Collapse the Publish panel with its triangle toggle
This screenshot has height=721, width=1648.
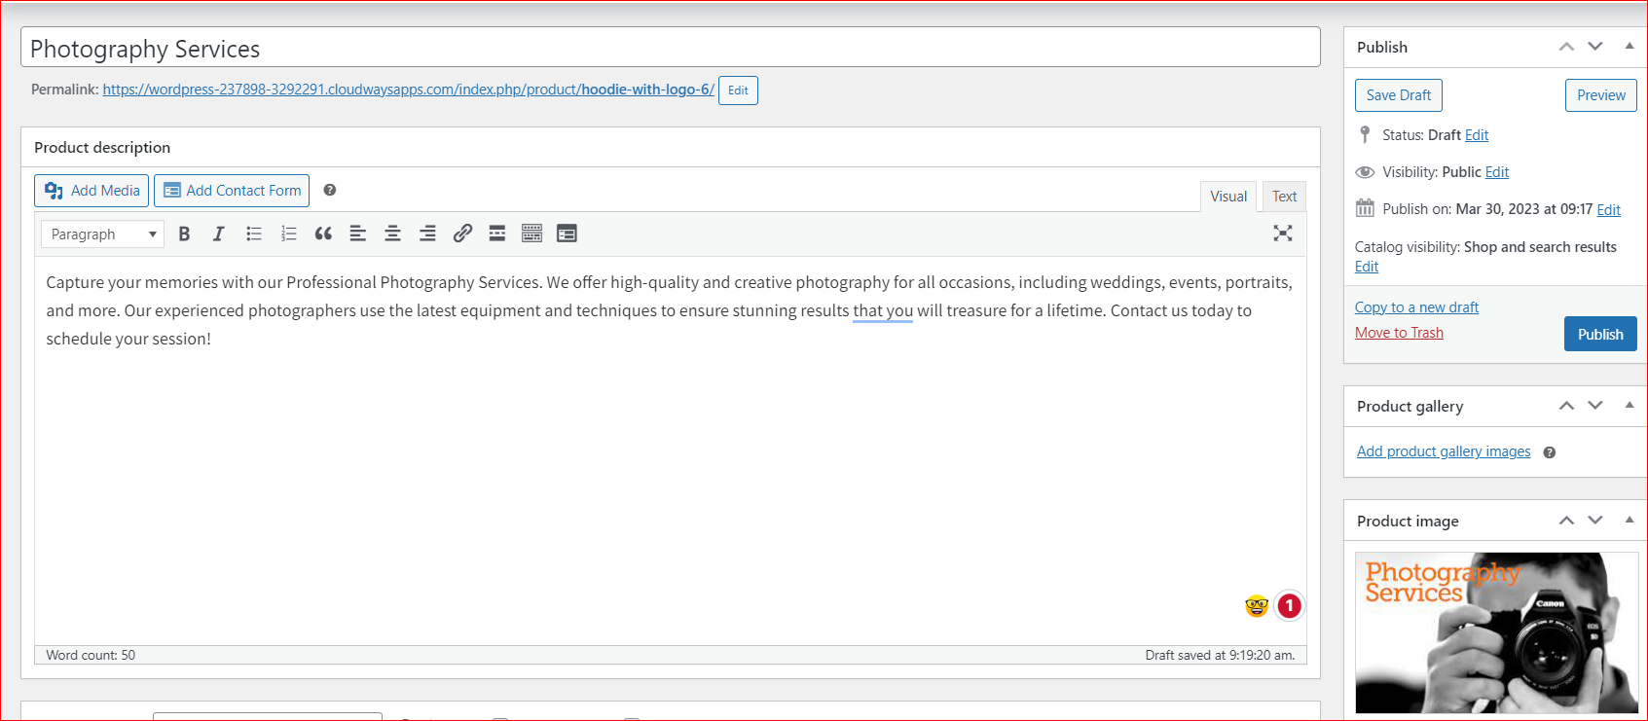[1629, 47]
